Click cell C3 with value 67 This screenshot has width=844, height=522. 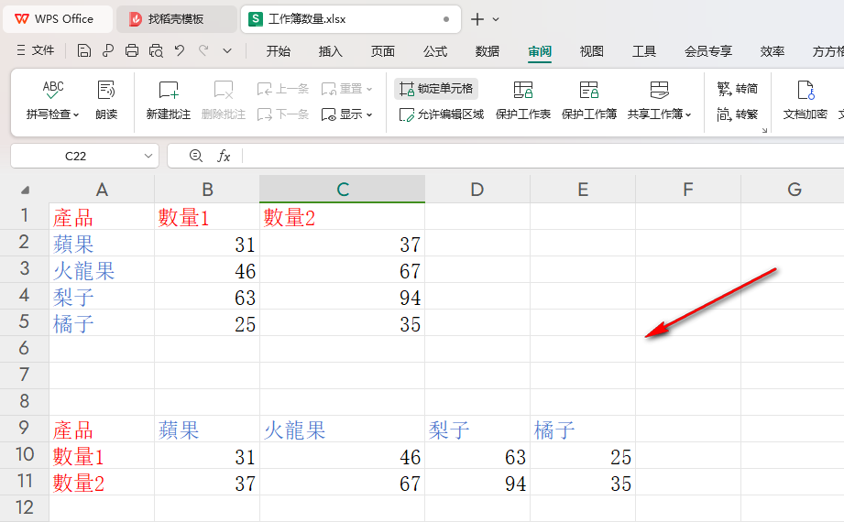(343, 269)
